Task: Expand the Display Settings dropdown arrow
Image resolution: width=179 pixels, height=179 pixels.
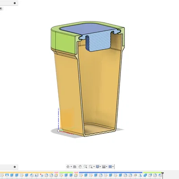Action: click(100, 166)
